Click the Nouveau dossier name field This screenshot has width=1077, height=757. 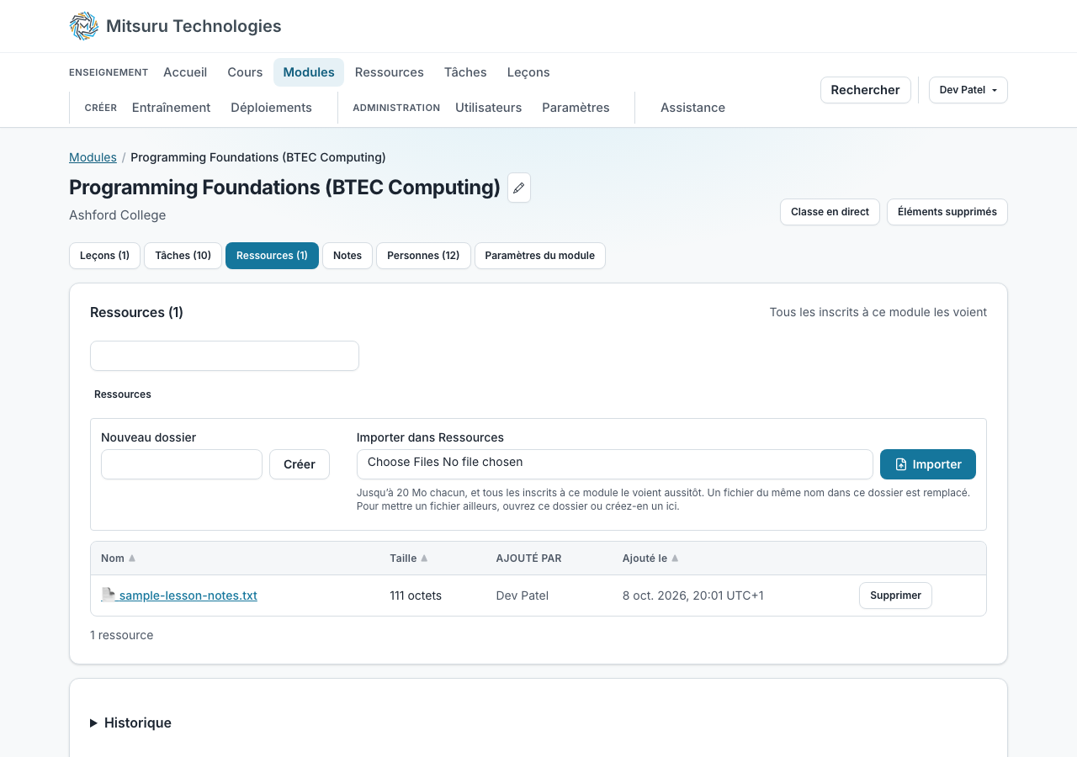click(182, 464)
